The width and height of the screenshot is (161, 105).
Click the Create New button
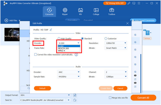106,88
